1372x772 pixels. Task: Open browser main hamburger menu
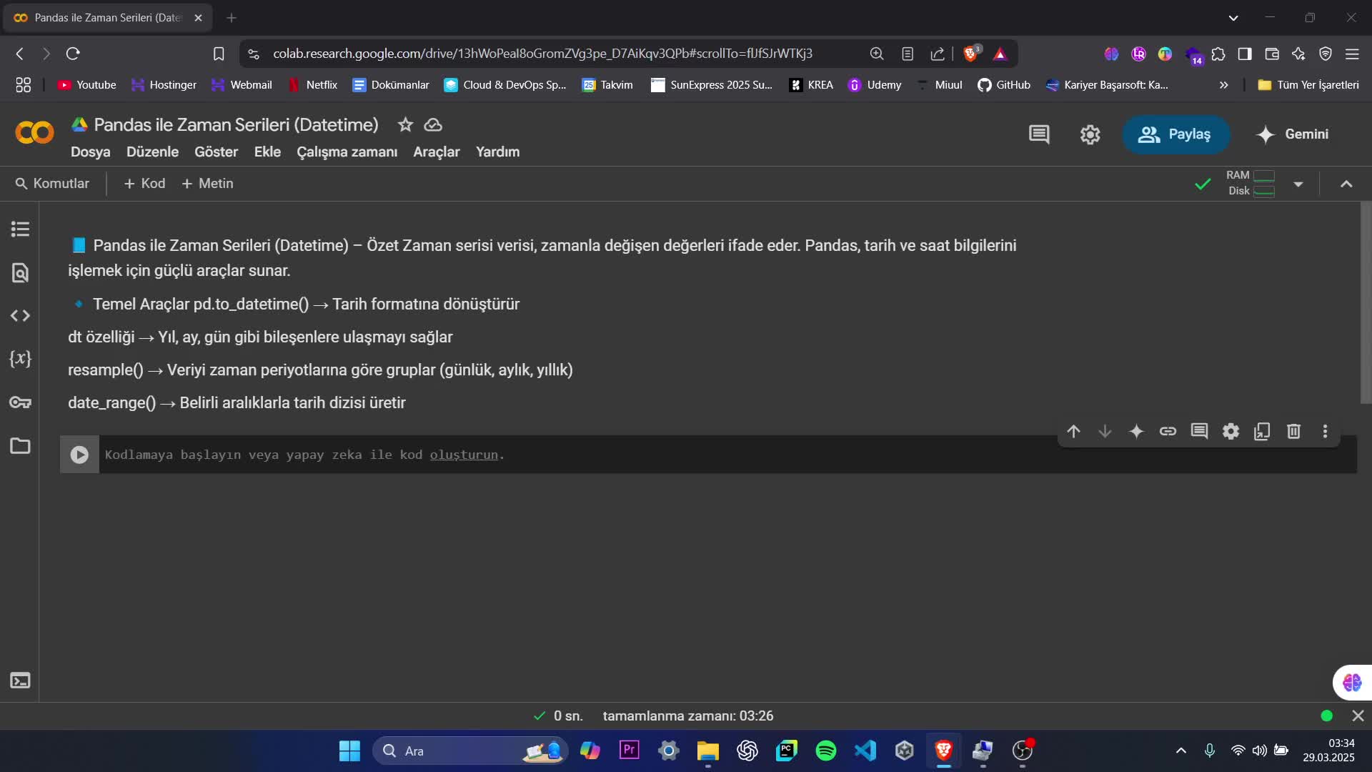(x=1352, y=54)
